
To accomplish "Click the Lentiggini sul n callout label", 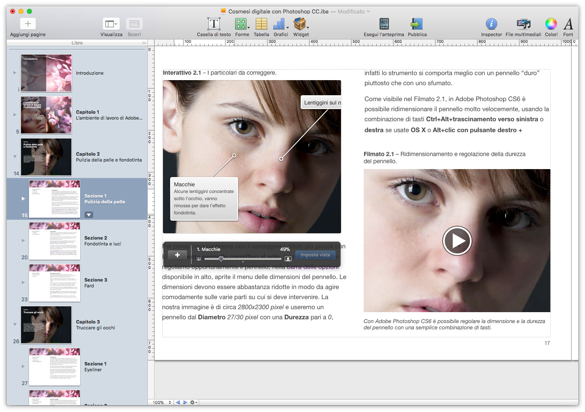I will coord(321,102).
